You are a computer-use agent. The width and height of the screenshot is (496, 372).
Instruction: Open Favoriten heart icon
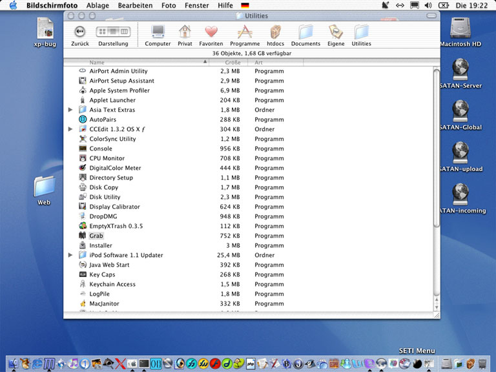[x=211, y=36]
